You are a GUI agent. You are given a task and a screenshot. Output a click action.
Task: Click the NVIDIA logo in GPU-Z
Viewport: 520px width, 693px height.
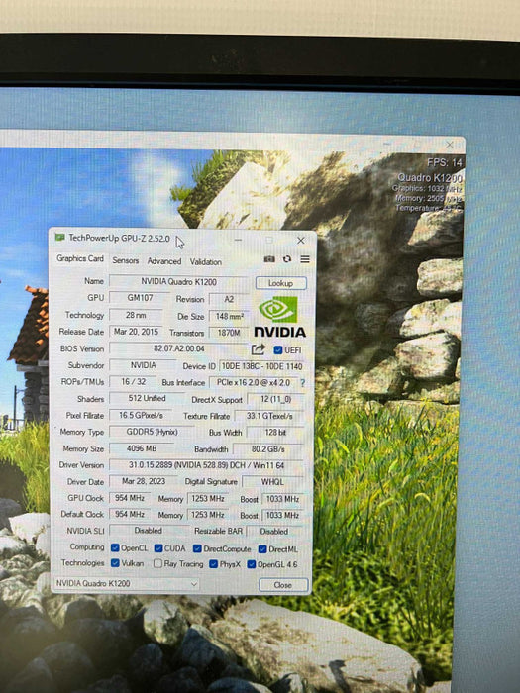(279, 317)
